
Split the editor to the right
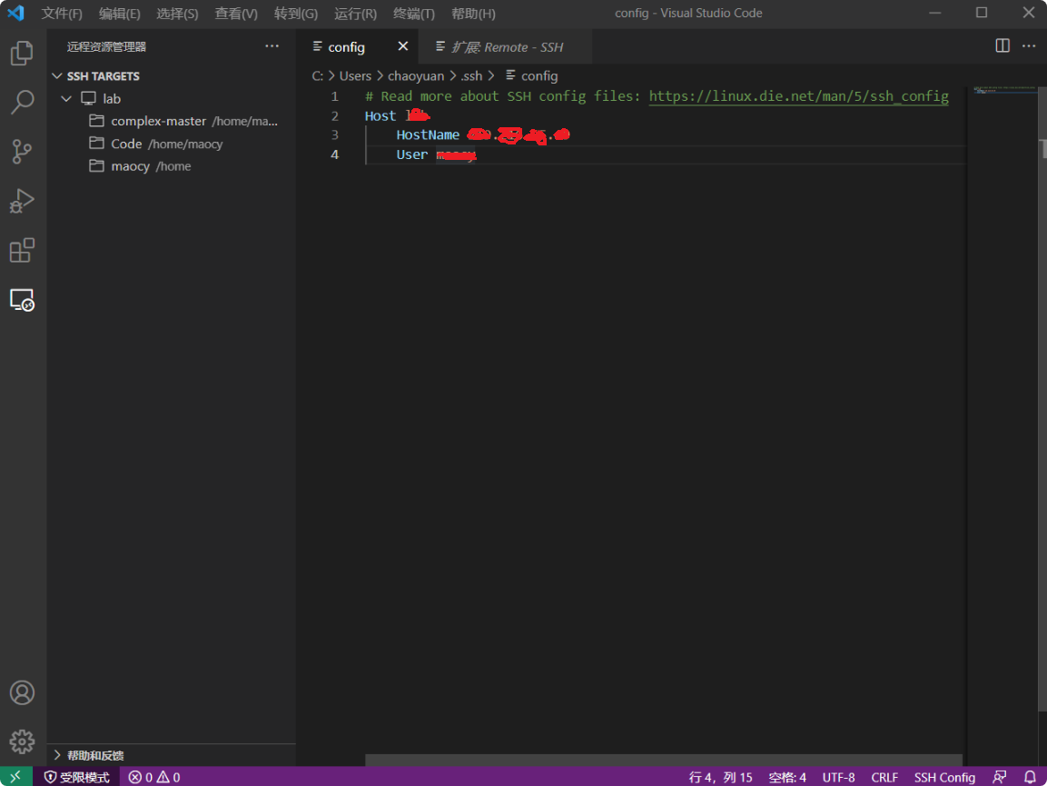[x=1003, y=45]
